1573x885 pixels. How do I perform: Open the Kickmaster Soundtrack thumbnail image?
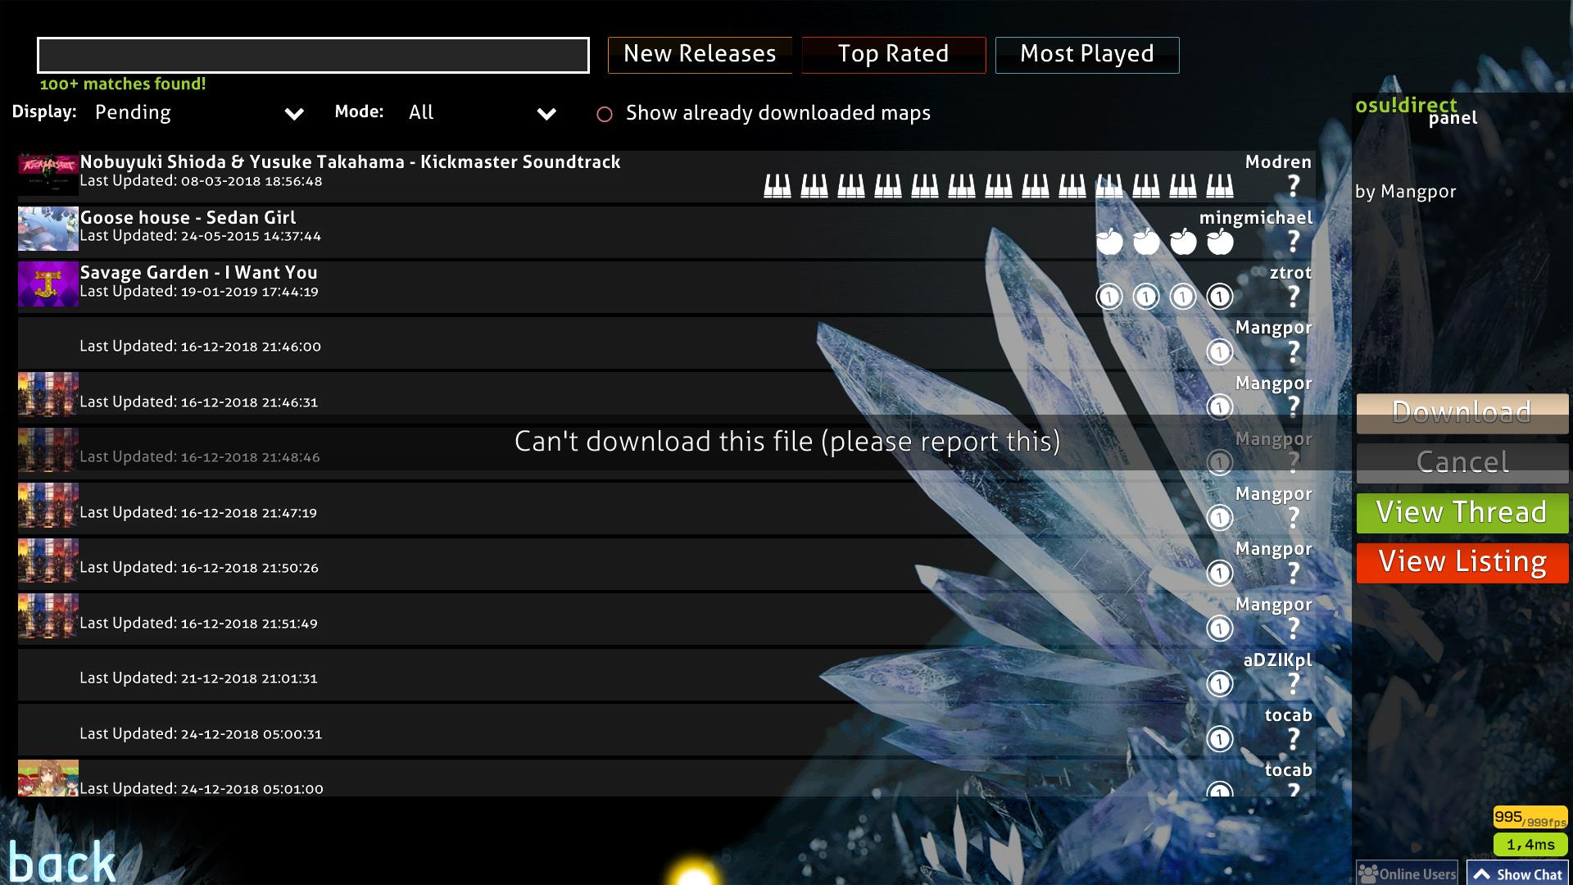click(x=48, y=173)
